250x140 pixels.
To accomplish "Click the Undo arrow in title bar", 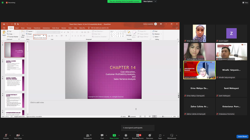I will [x=7, y=24].
